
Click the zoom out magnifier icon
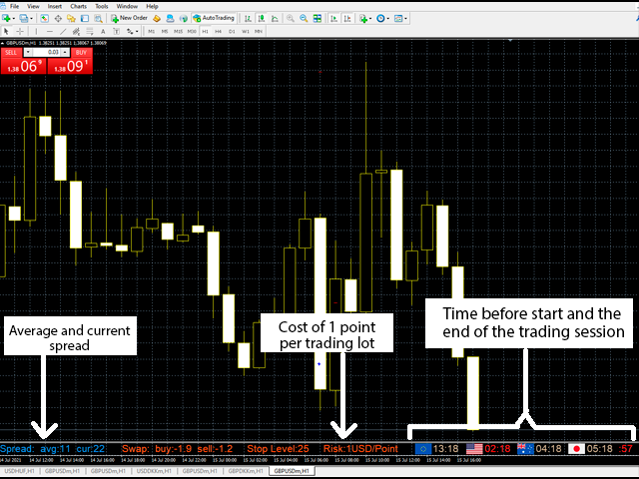304,18
